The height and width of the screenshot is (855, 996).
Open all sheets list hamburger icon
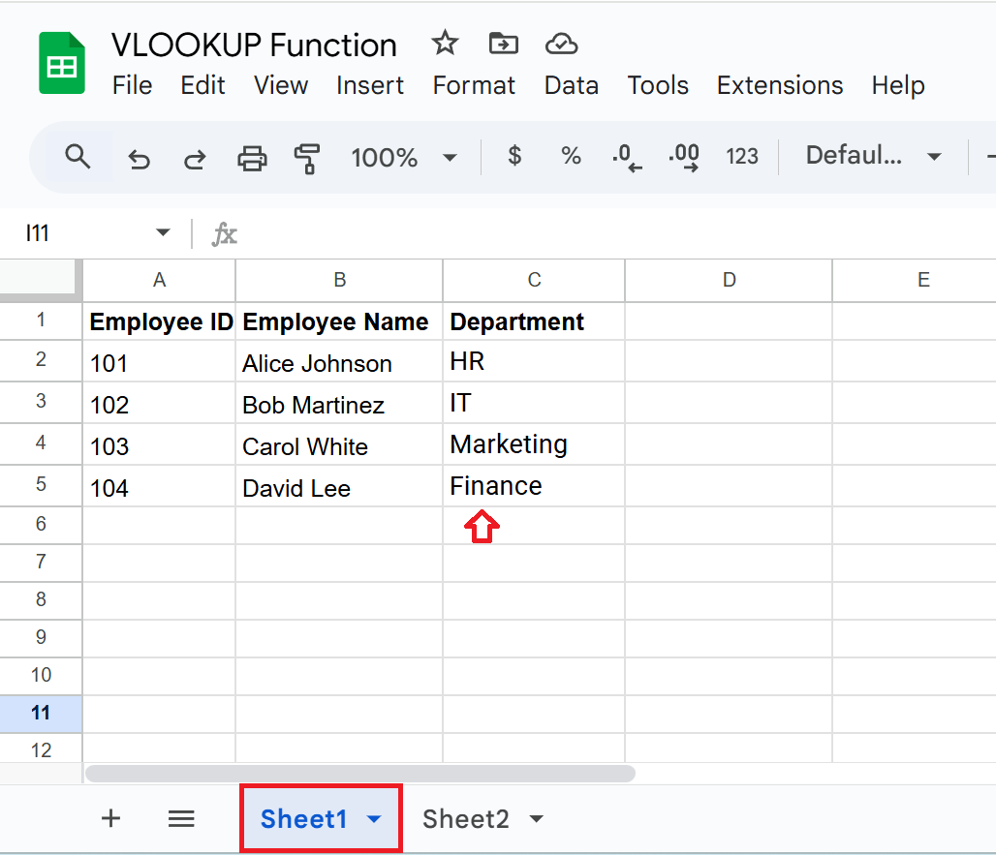(181, 818)
